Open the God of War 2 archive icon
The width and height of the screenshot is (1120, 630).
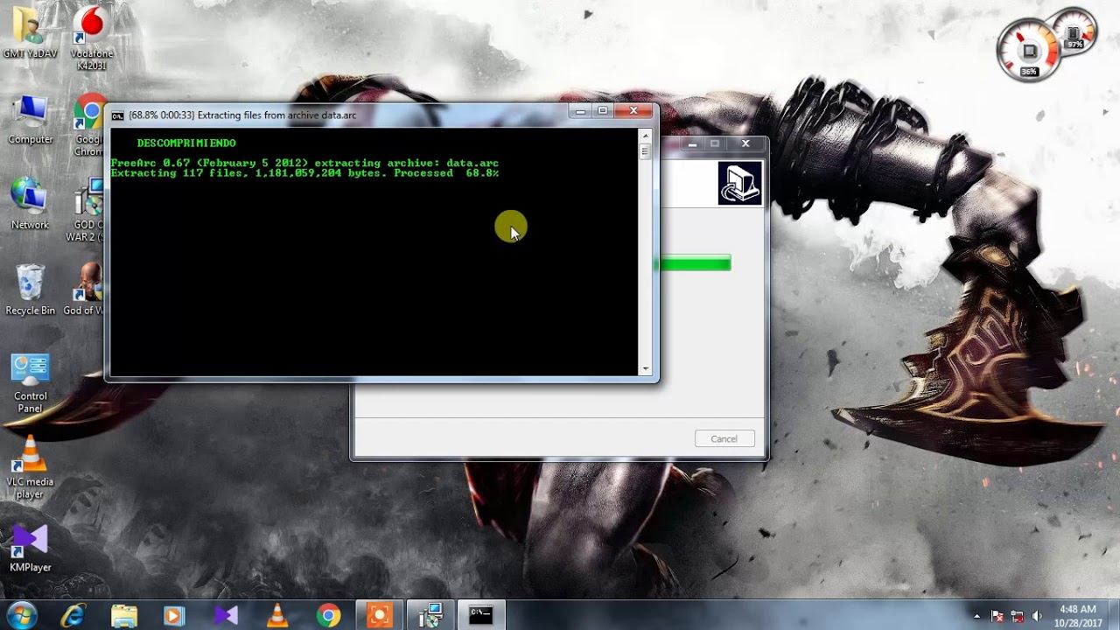click(x=87, y=210)
